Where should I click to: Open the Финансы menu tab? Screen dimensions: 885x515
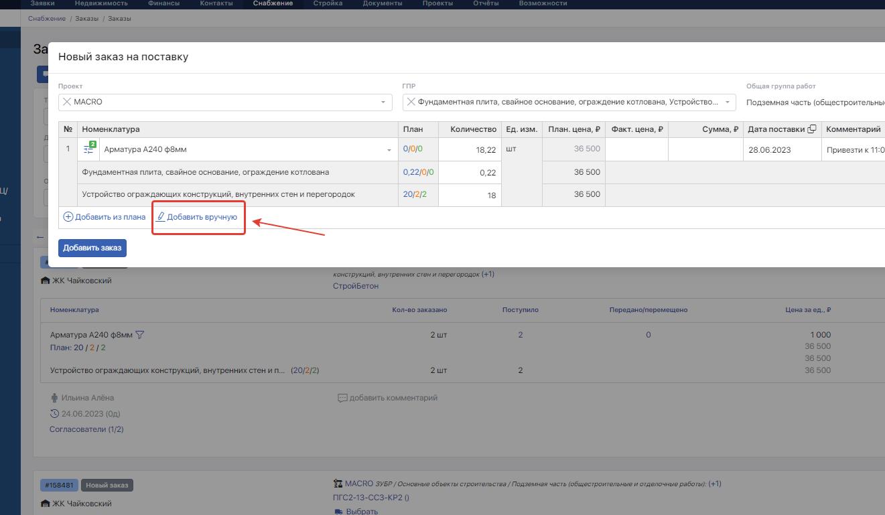tap(163, 3)
